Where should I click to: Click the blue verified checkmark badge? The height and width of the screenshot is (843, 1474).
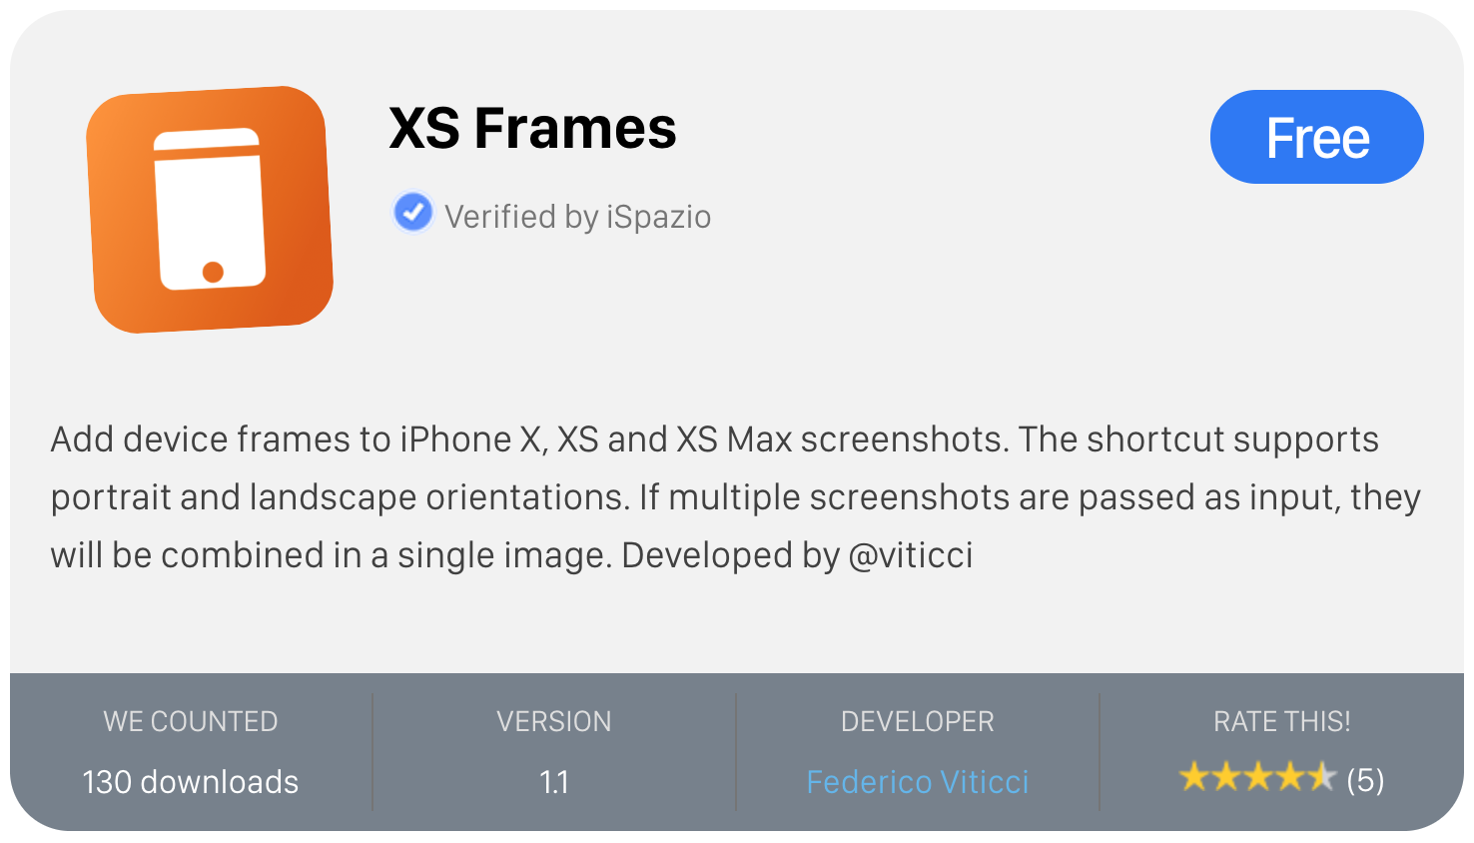[x=412, y=212]
